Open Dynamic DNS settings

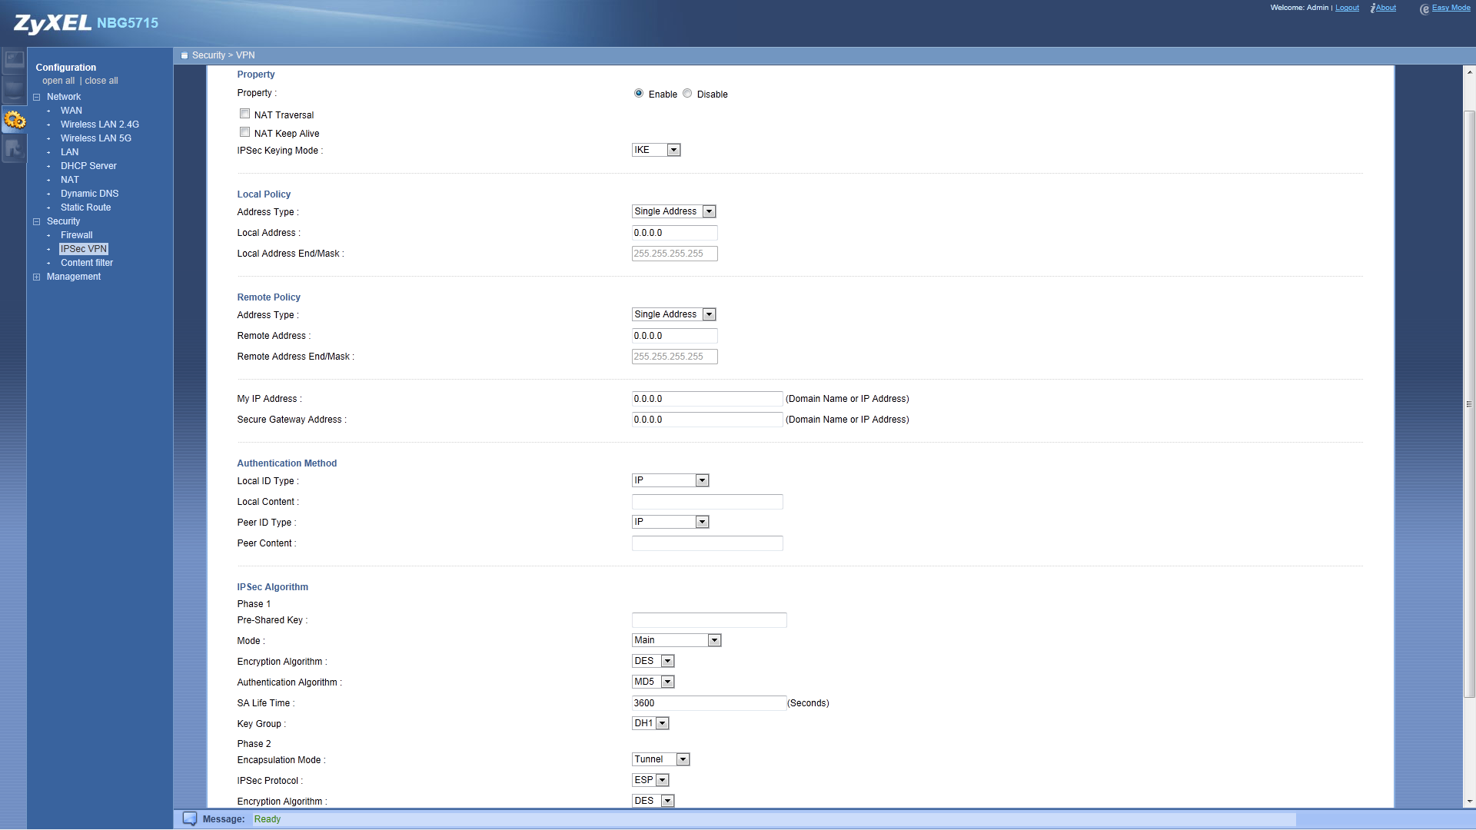tap(89, 194)
